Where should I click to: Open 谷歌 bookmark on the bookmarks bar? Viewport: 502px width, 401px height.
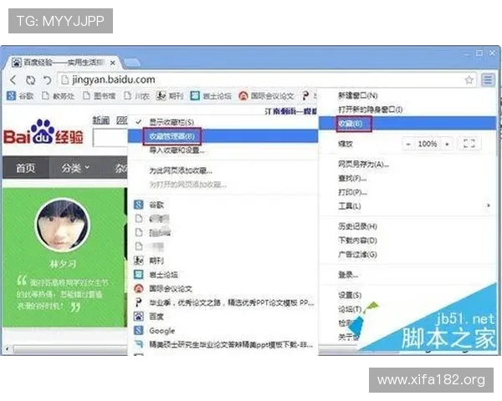point(20,95)
